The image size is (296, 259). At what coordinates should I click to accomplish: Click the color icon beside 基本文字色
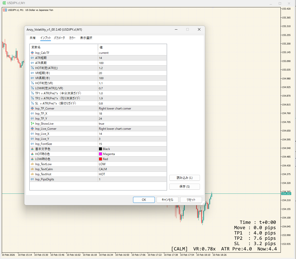(32, 149)
